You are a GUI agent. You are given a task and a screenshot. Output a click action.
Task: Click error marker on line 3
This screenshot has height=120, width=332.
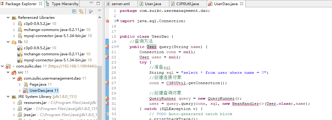click(x=107, y=21)
